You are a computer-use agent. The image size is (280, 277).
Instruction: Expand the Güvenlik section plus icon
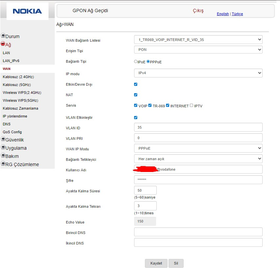[3, 139]
